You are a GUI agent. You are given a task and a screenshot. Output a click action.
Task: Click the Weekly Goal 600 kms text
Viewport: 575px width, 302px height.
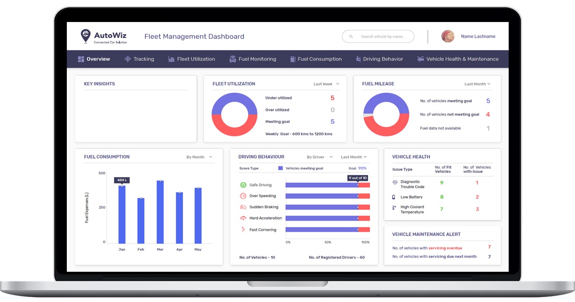pos(299,134)
